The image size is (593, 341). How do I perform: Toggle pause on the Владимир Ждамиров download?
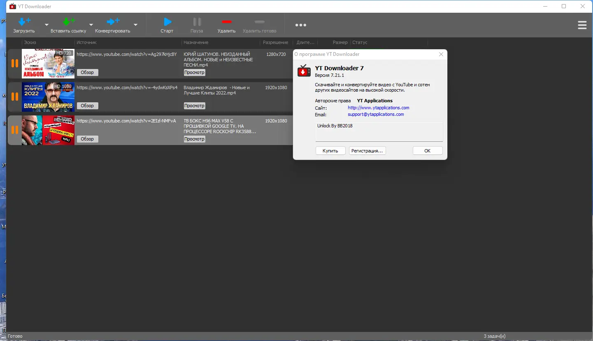point(14,97)
